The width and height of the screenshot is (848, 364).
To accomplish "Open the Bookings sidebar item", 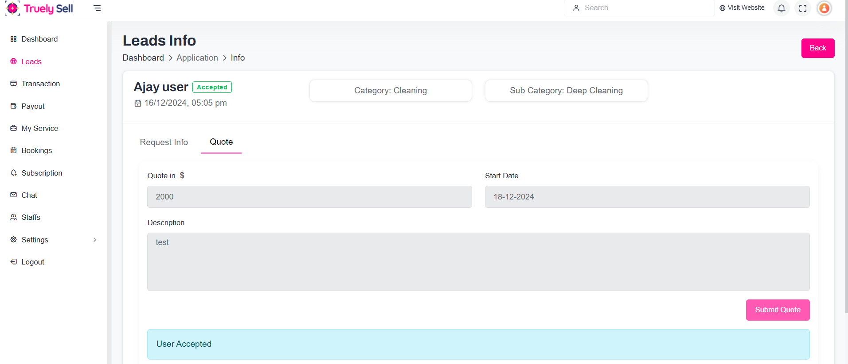I will click(36, 150).
